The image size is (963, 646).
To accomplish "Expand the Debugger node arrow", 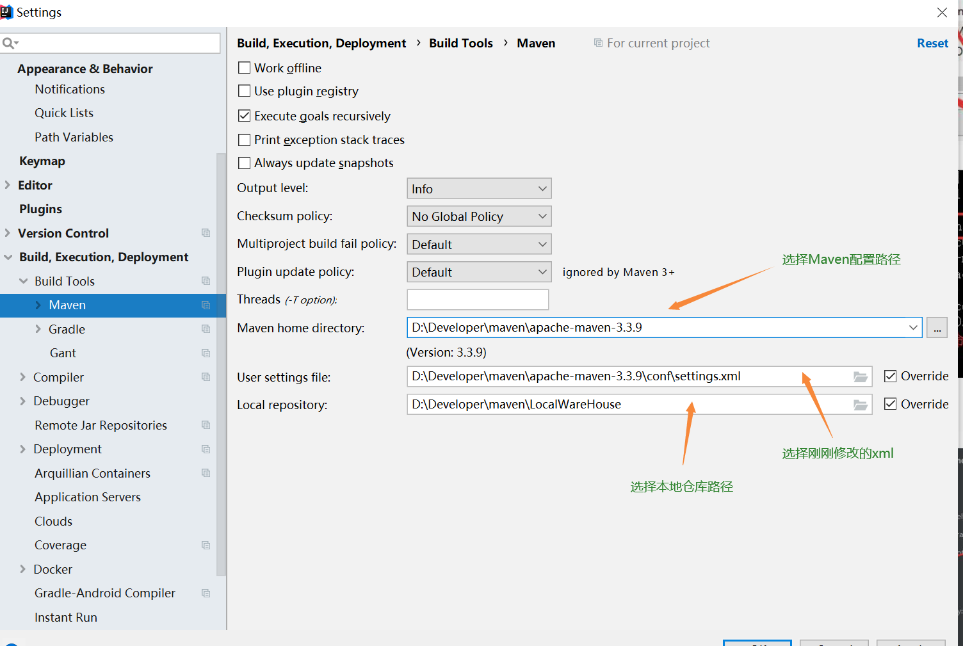I will [22, 401].
